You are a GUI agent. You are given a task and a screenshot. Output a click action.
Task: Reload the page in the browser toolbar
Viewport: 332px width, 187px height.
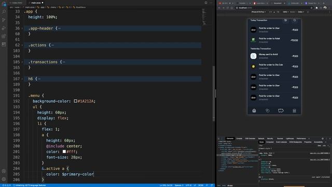click(x=228, y=8)
